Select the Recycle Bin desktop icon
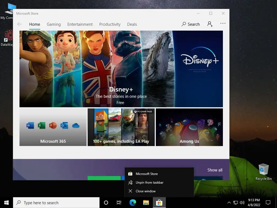The image size is (277, 208). (x=263, y=172)
